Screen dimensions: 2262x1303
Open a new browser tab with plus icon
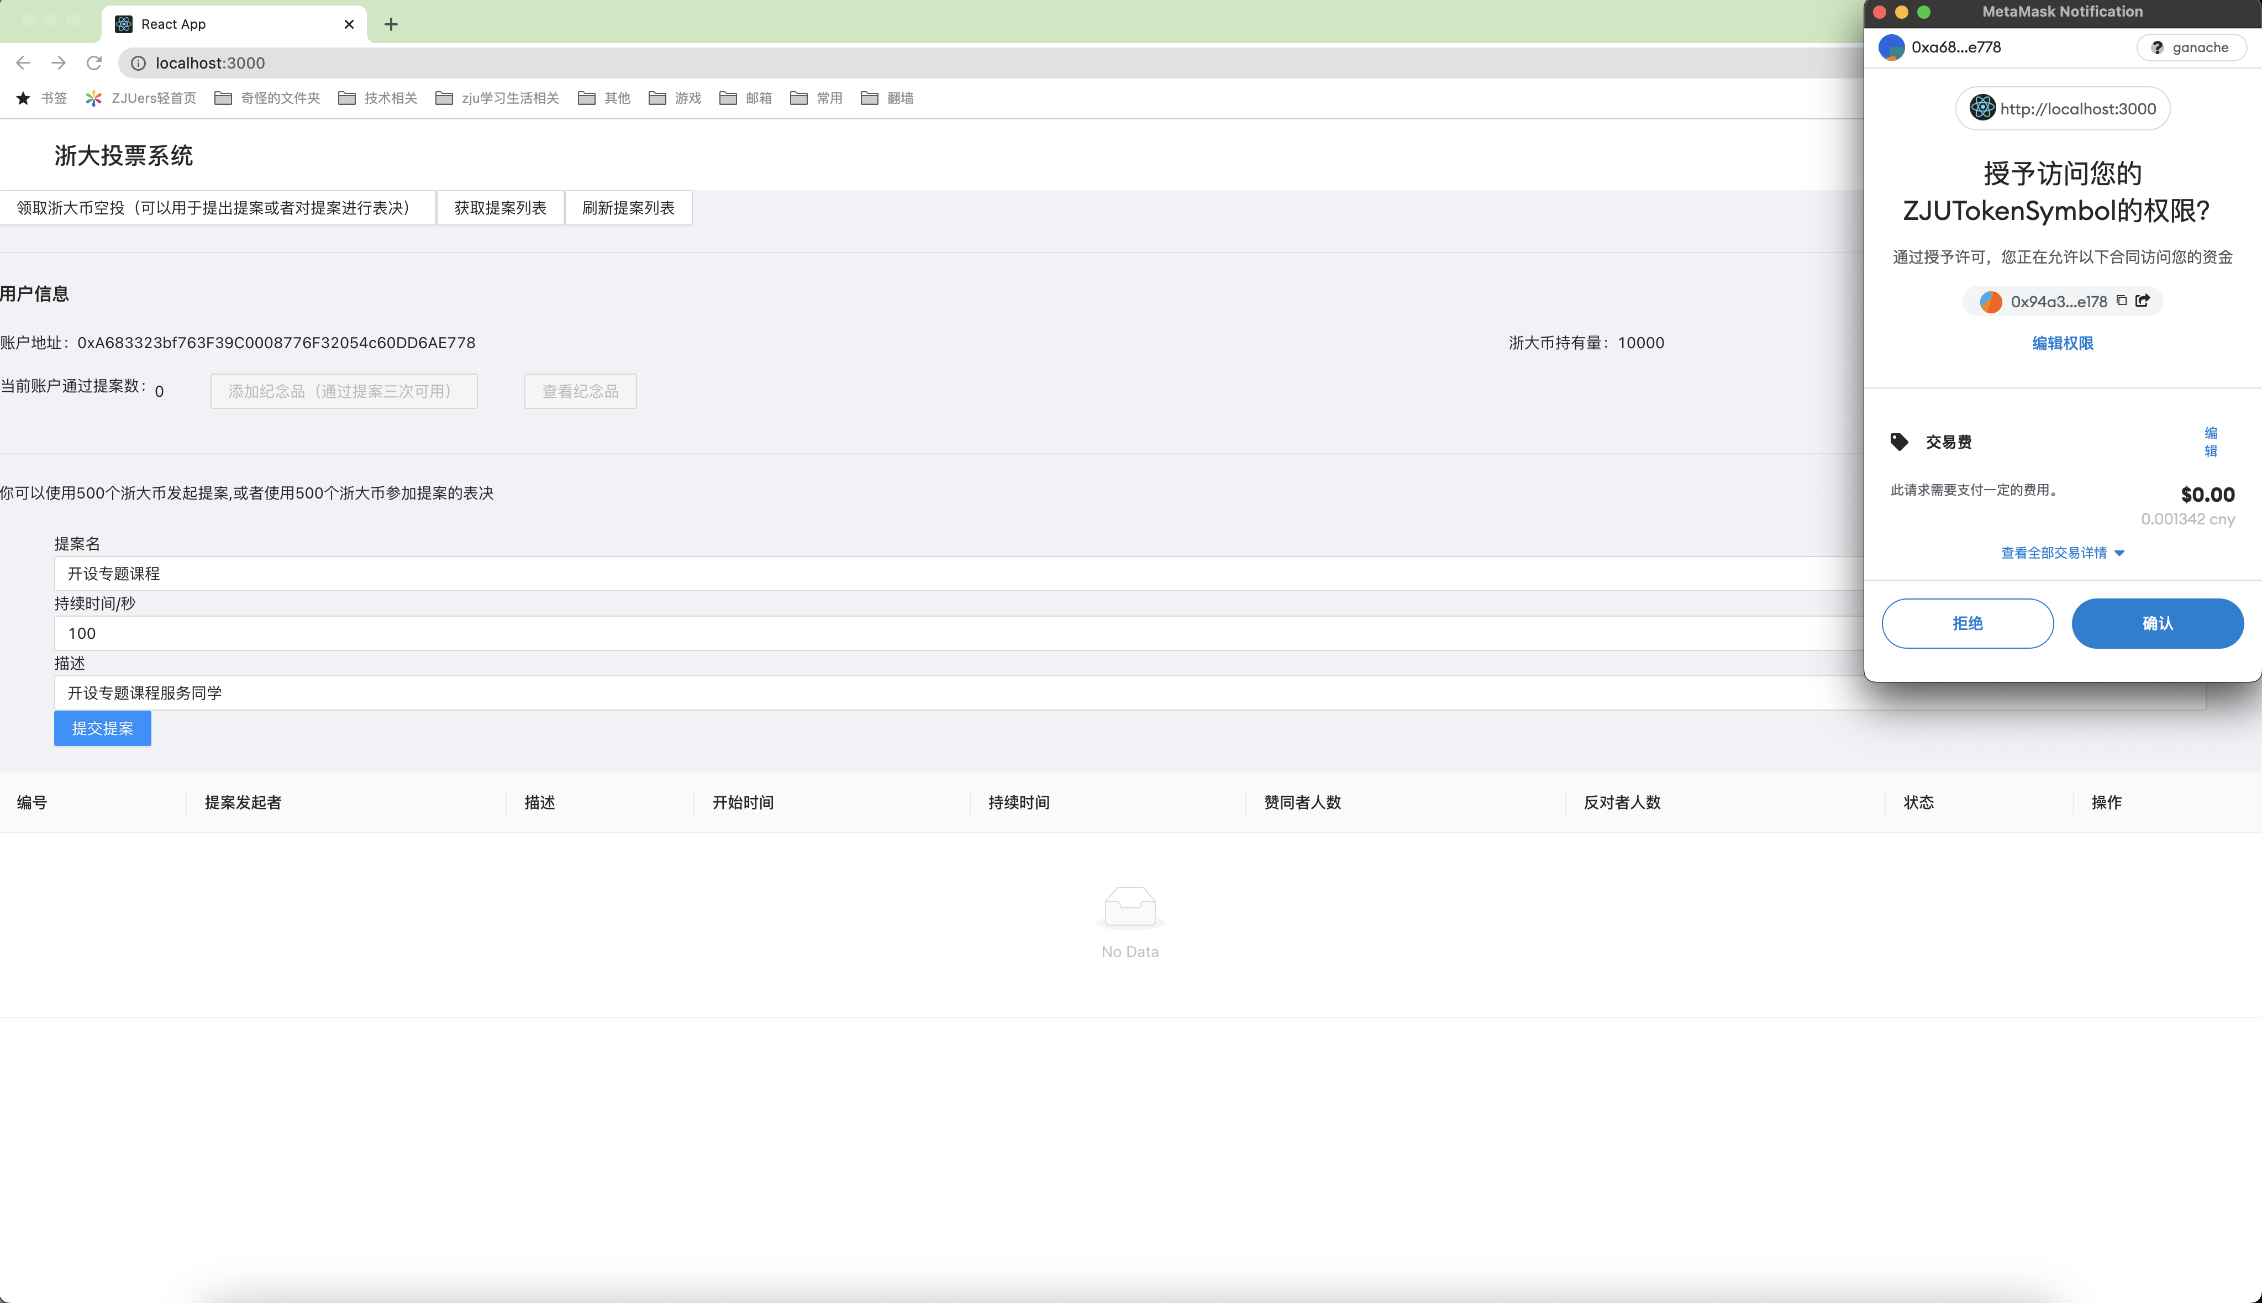pos(391,24)
